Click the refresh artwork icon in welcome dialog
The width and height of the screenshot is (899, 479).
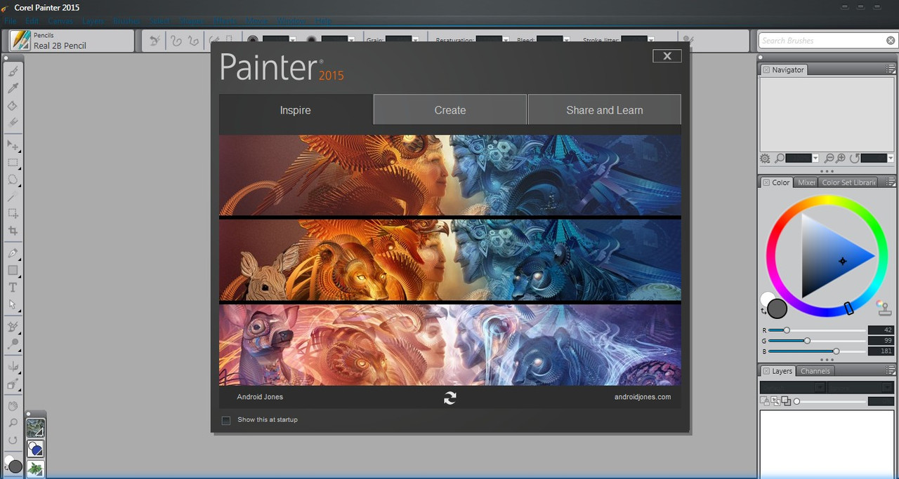450,398
